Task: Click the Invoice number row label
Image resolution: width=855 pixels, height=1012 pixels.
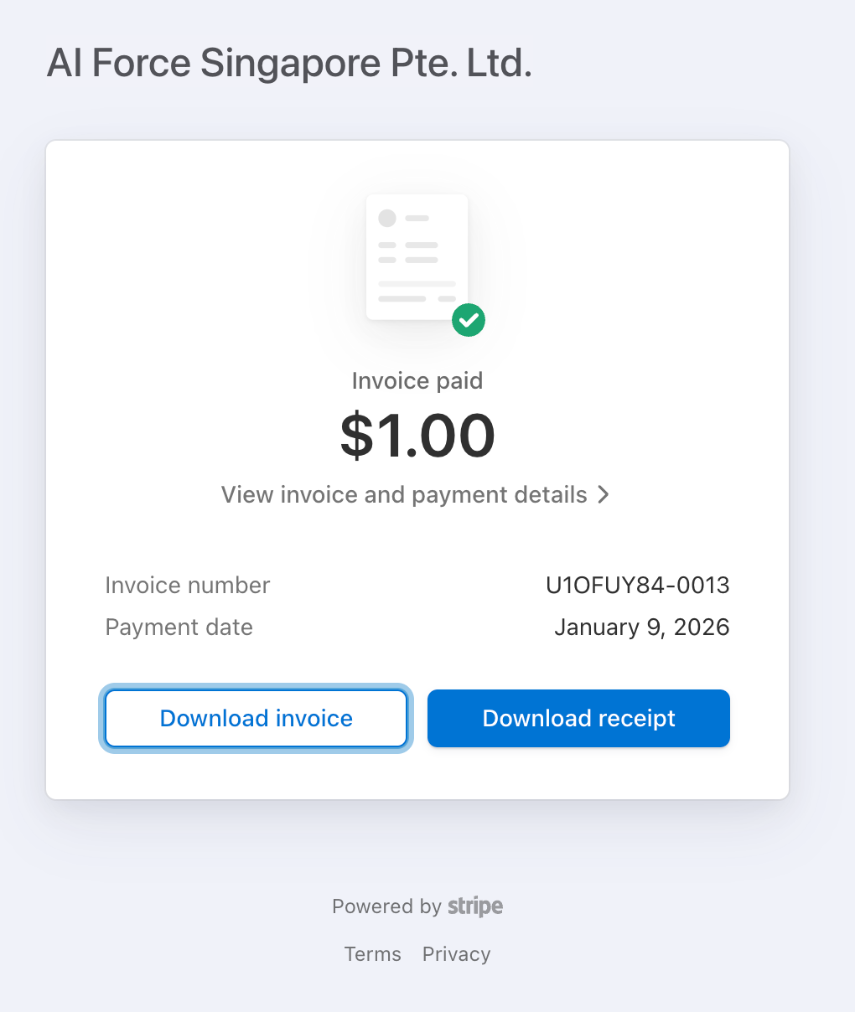Action: click(x=187, y=585)
